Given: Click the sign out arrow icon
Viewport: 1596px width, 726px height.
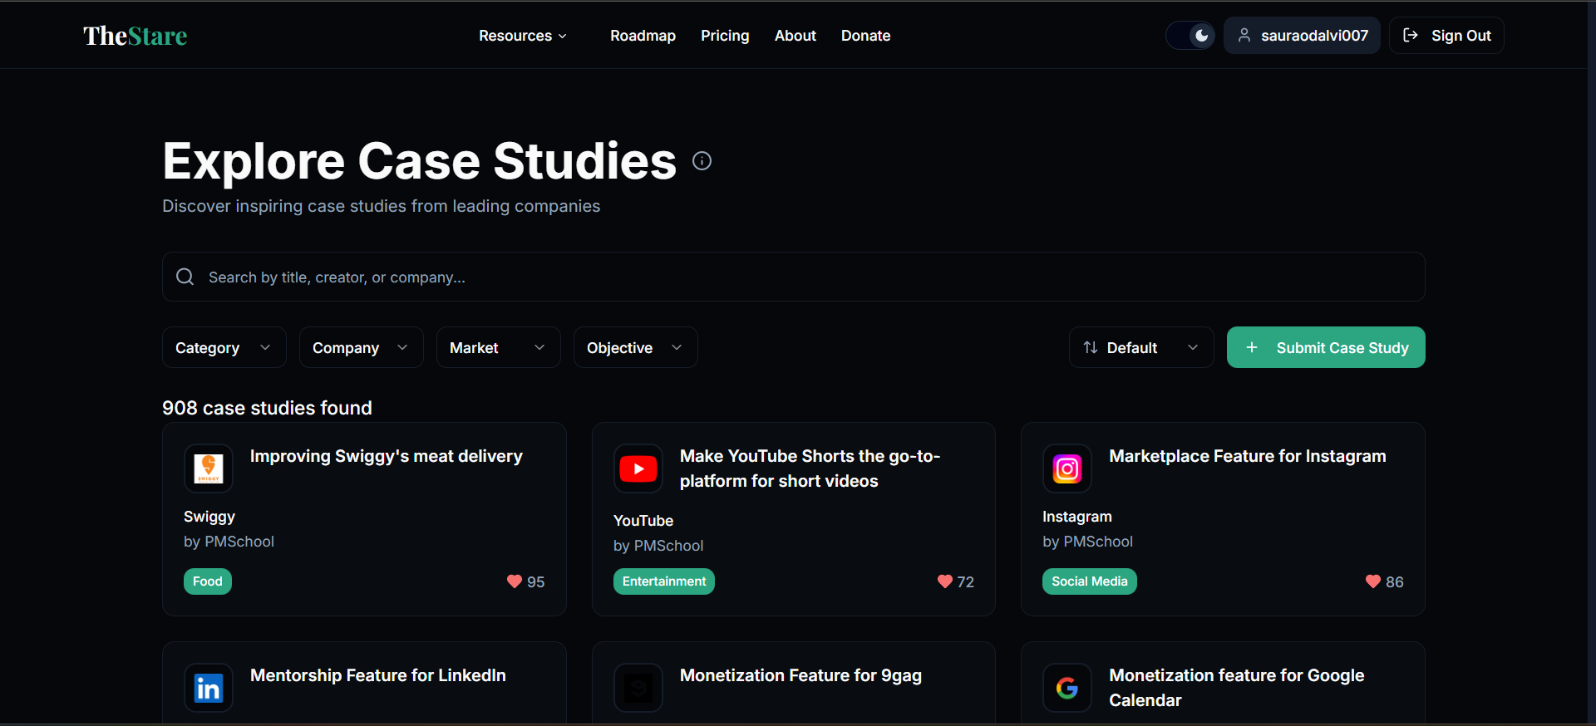Looking at the screenshot, I should tap(1411, 35).
